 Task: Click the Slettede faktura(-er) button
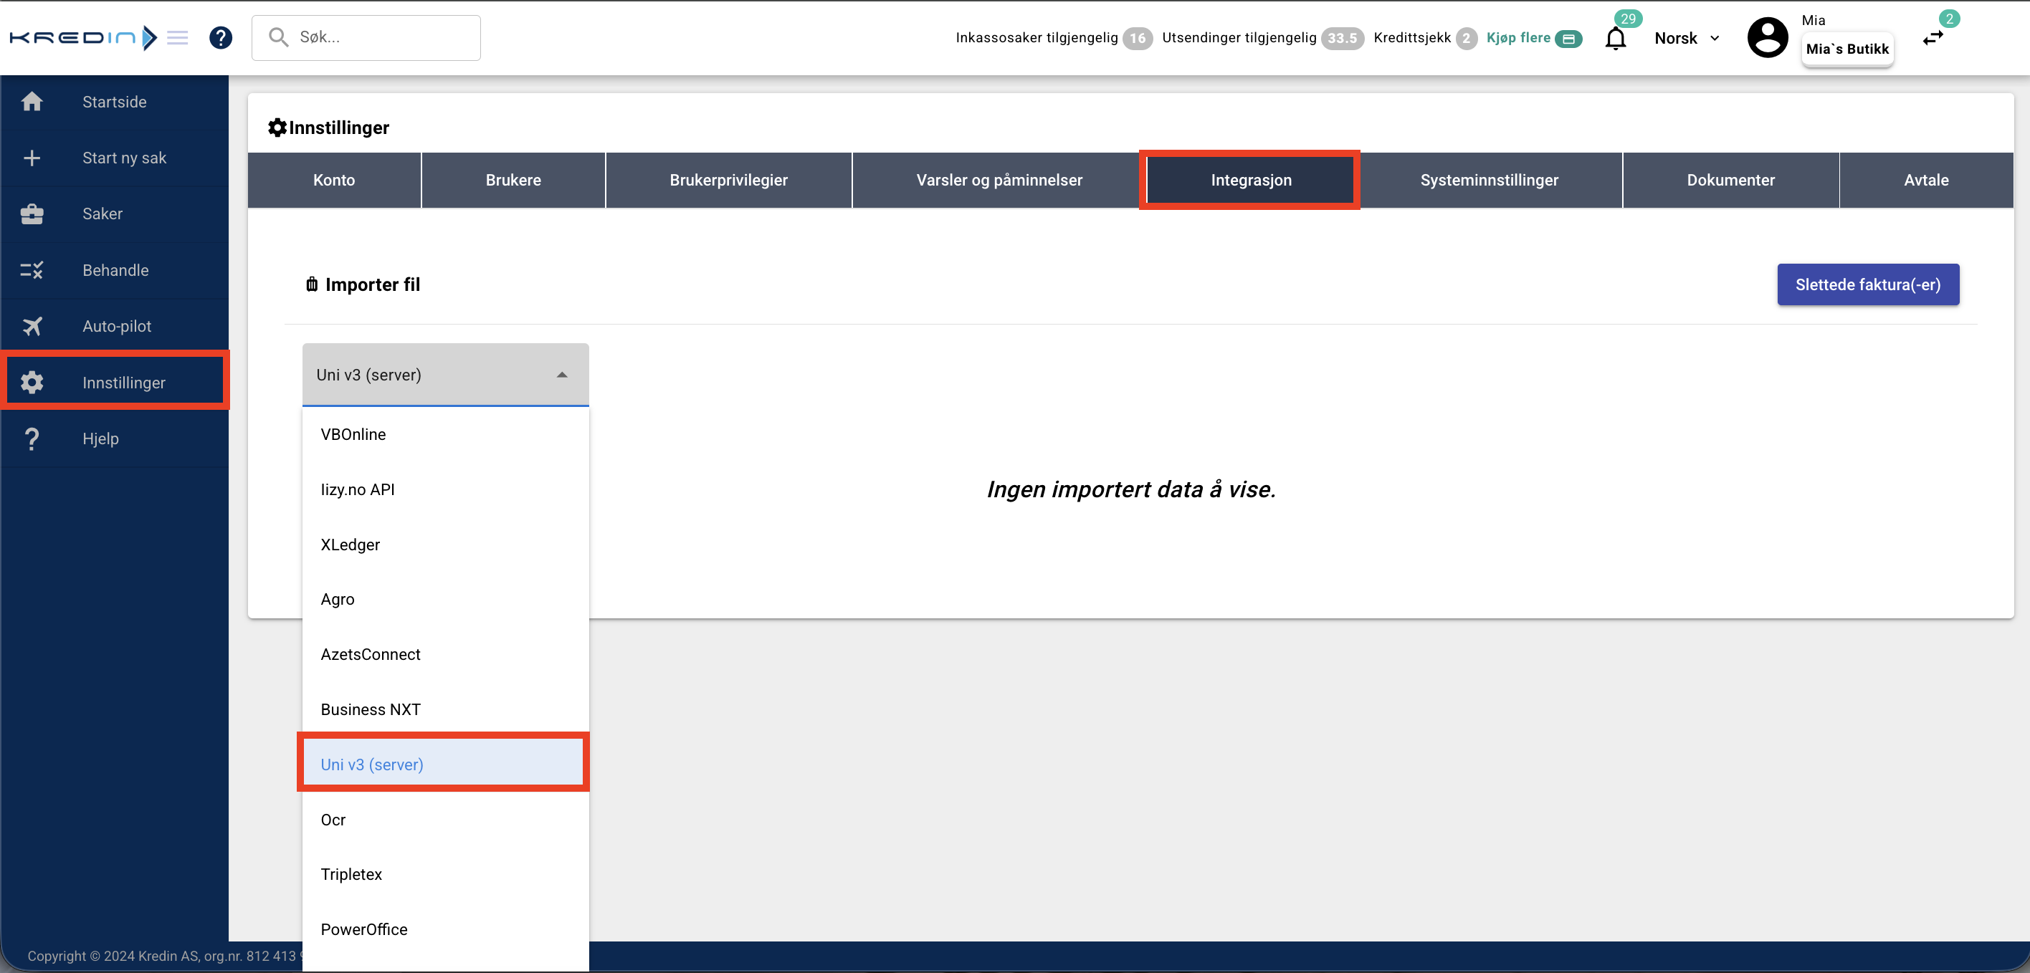pos(1868,284)
